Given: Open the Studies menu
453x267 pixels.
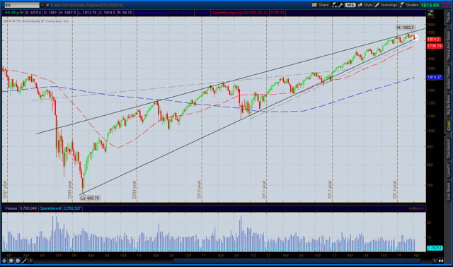Looking at the screenshot, I should pyautogui.click(x=409, y=5).
